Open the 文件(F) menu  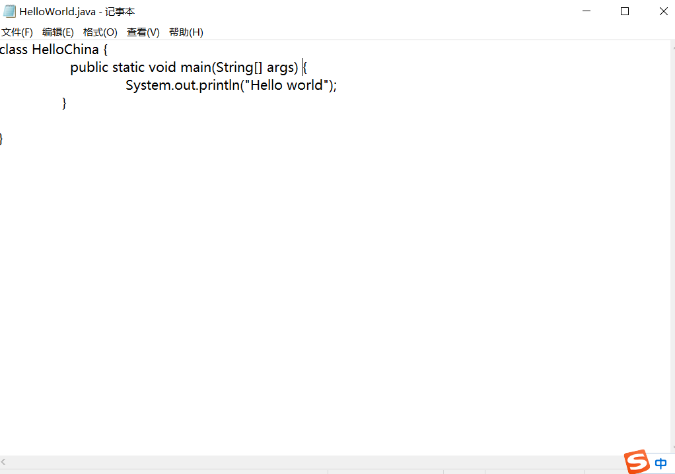[17, 32]
